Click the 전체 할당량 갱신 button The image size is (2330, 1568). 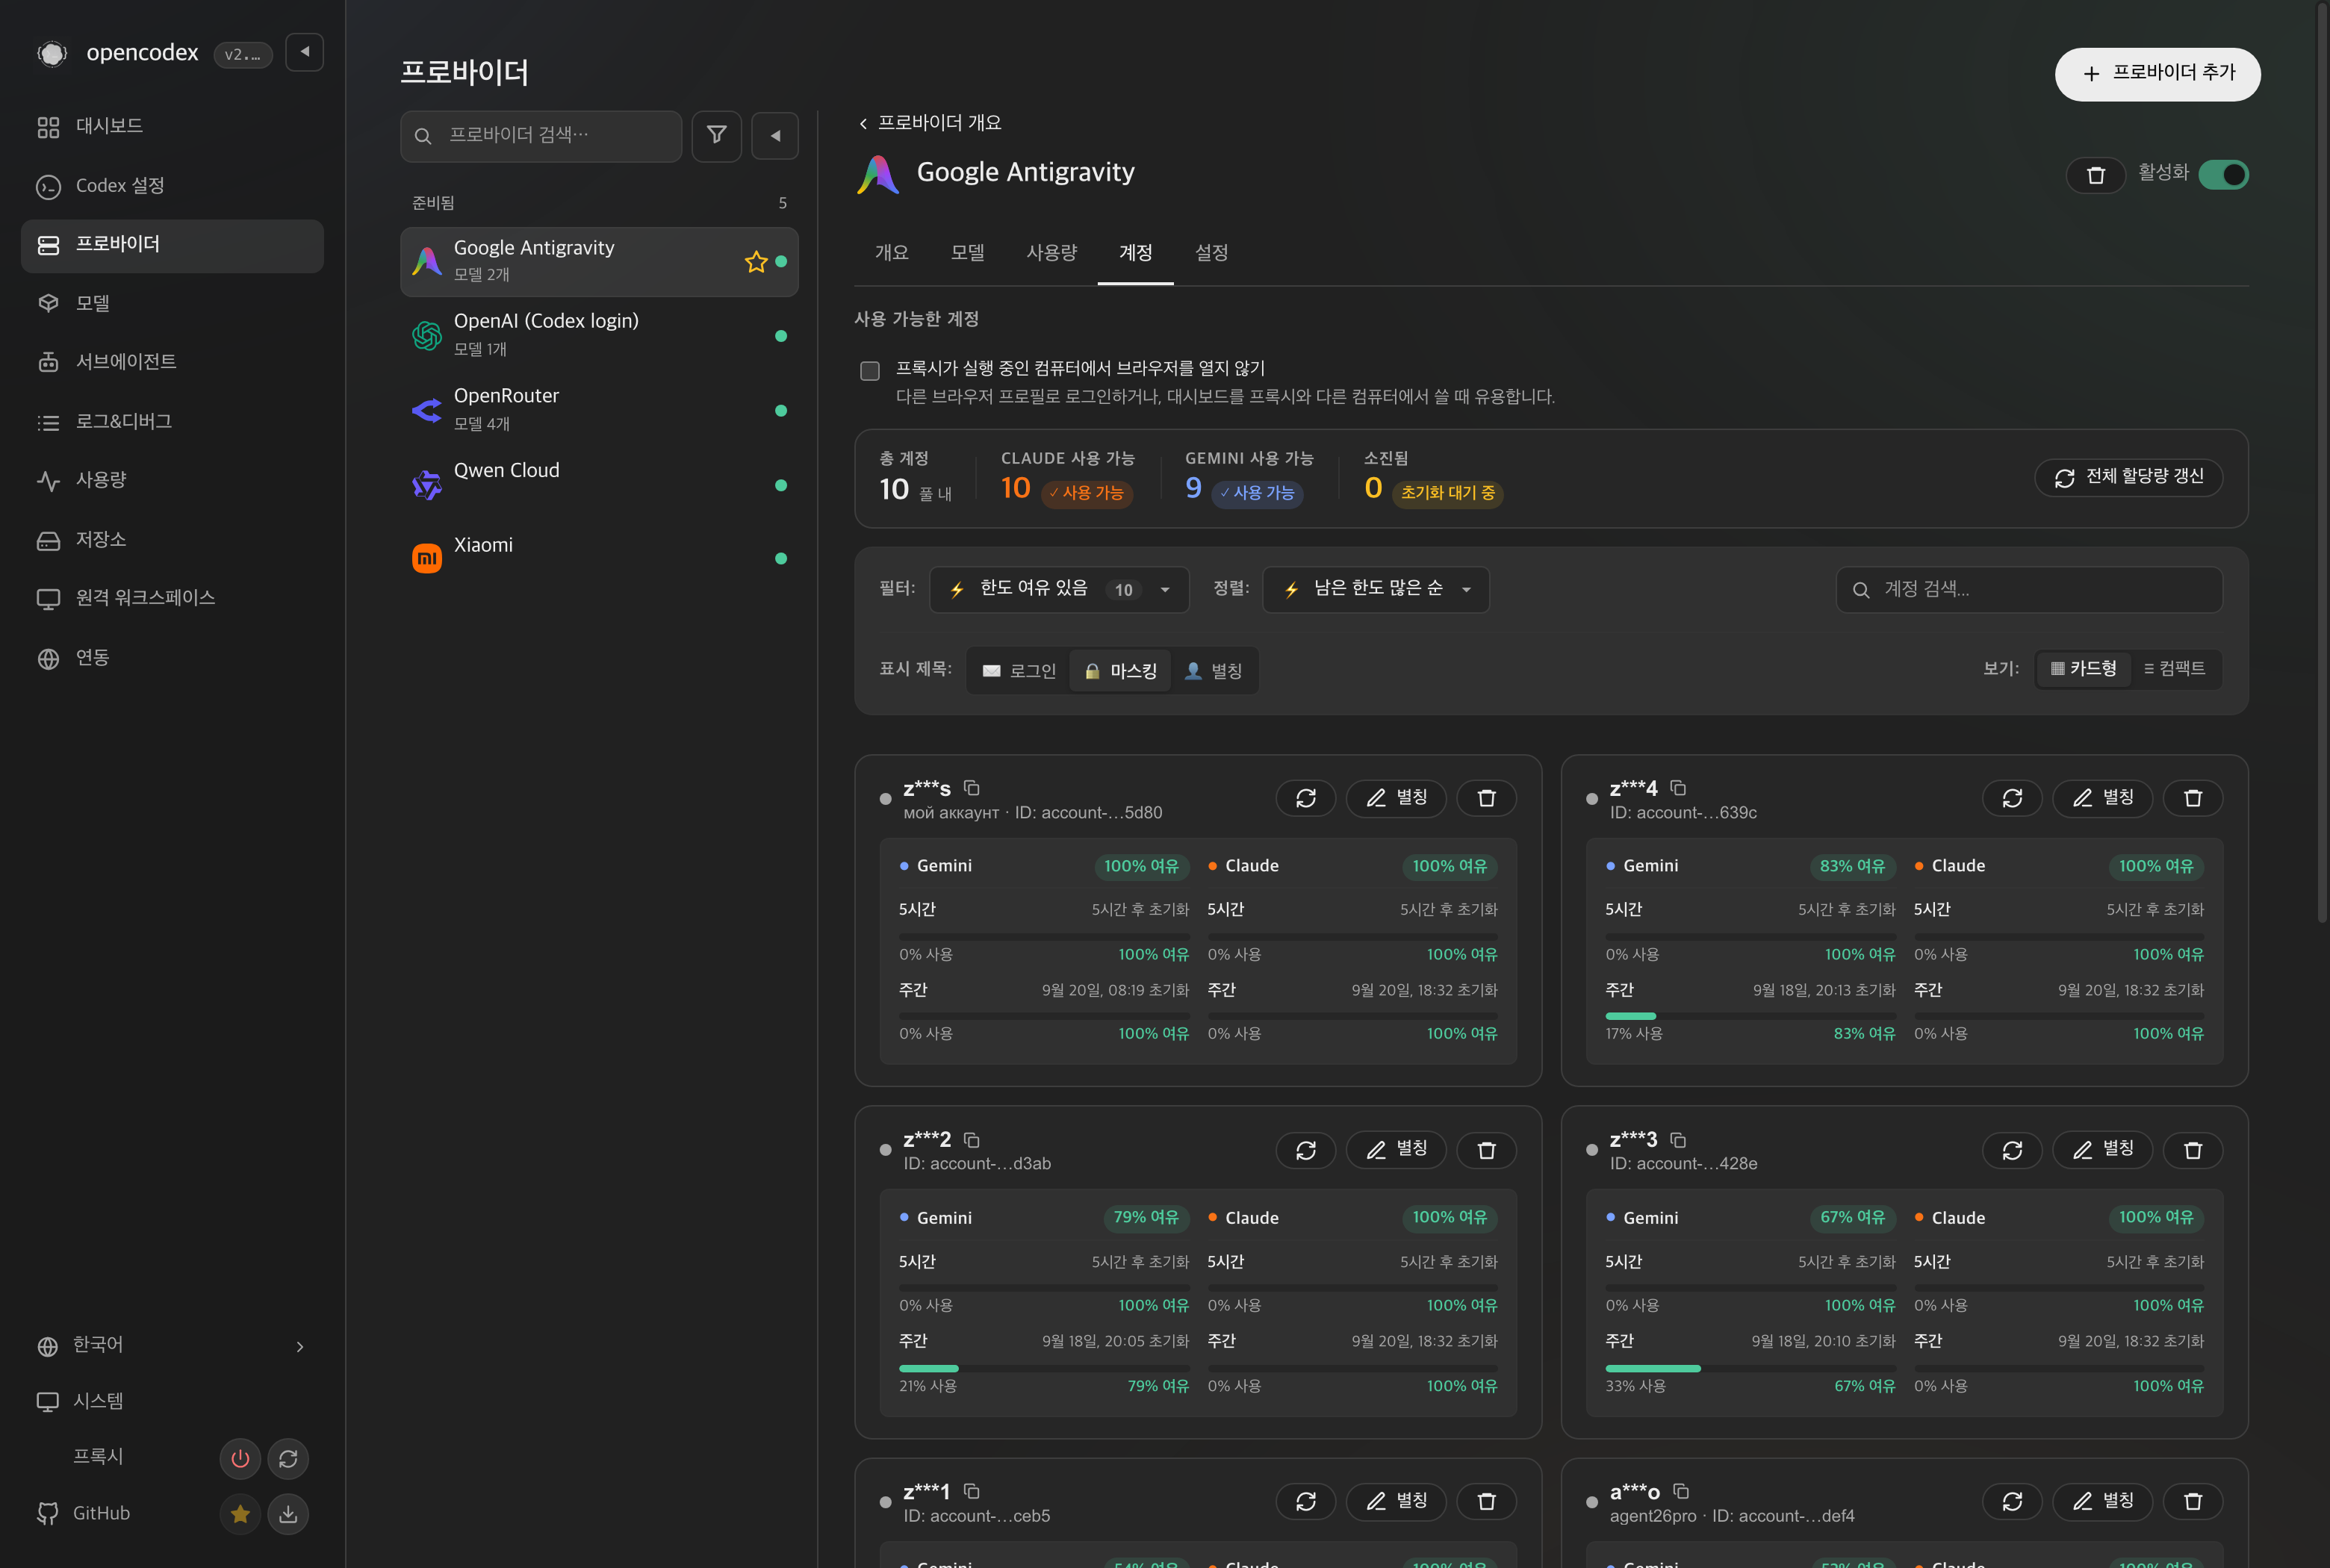pos(2128,477)
